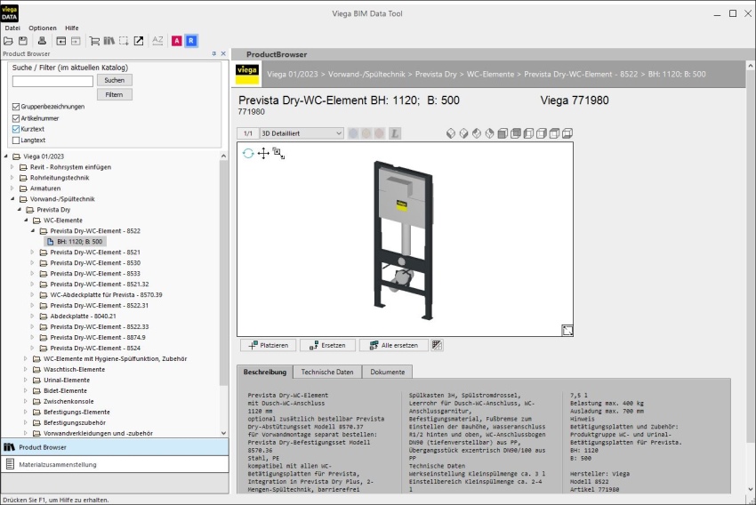
Task: Enable the Langtext checkbox
Action: (x=16, y=140)
